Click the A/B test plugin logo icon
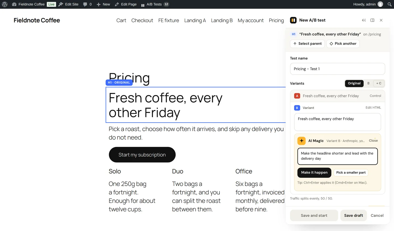394x231 pixels. pyautogui.click(x=293, y=20)
